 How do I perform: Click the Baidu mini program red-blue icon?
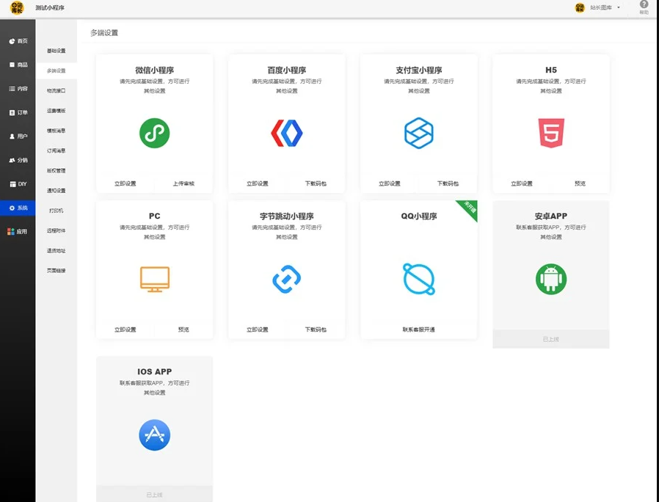(x=287, y=133)
